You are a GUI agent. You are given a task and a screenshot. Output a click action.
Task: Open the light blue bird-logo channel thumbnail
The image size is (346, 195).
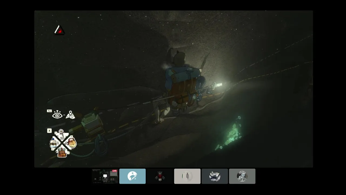(x=132, y=176)
